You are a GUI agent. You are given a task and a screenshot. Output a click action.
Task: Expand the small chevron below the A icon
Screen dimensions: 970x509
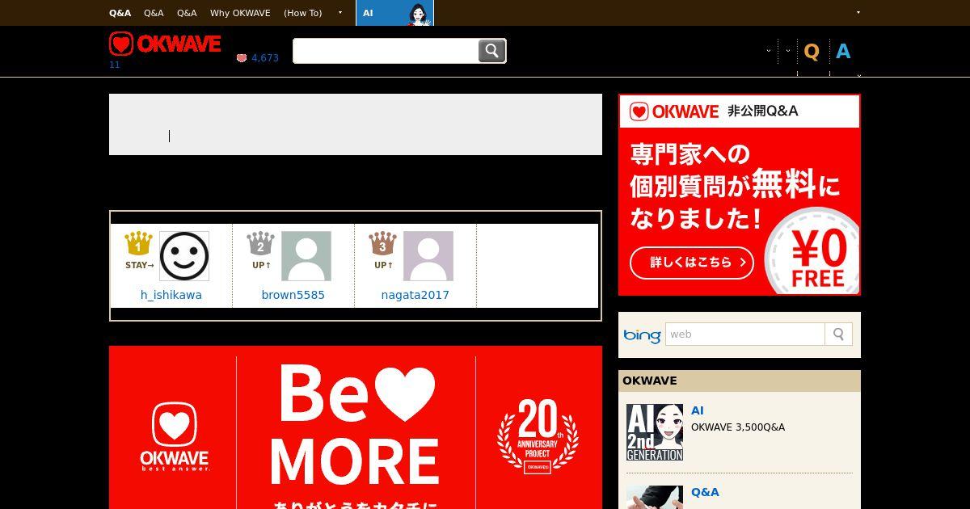pos(858,75)
